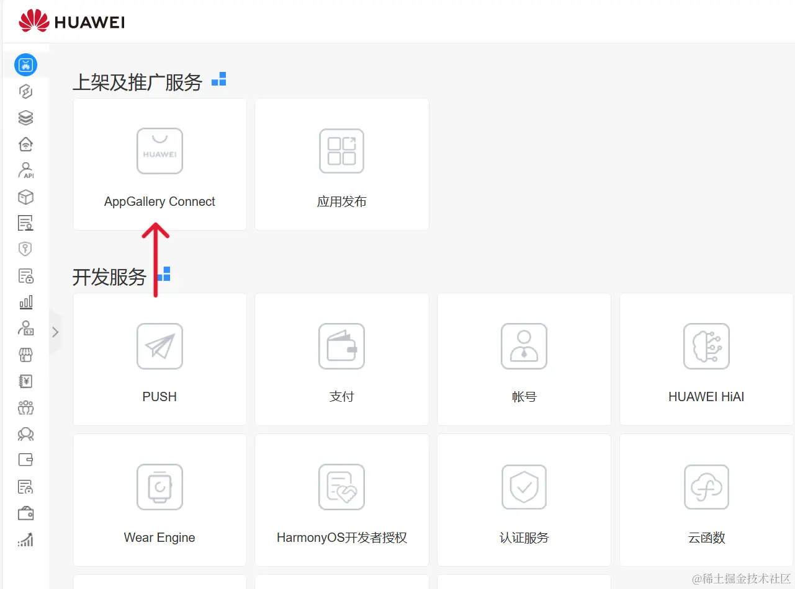Open the plain wallet sidebar icon
The height and width of the screenshot is (589, 795).
point(25,460)
